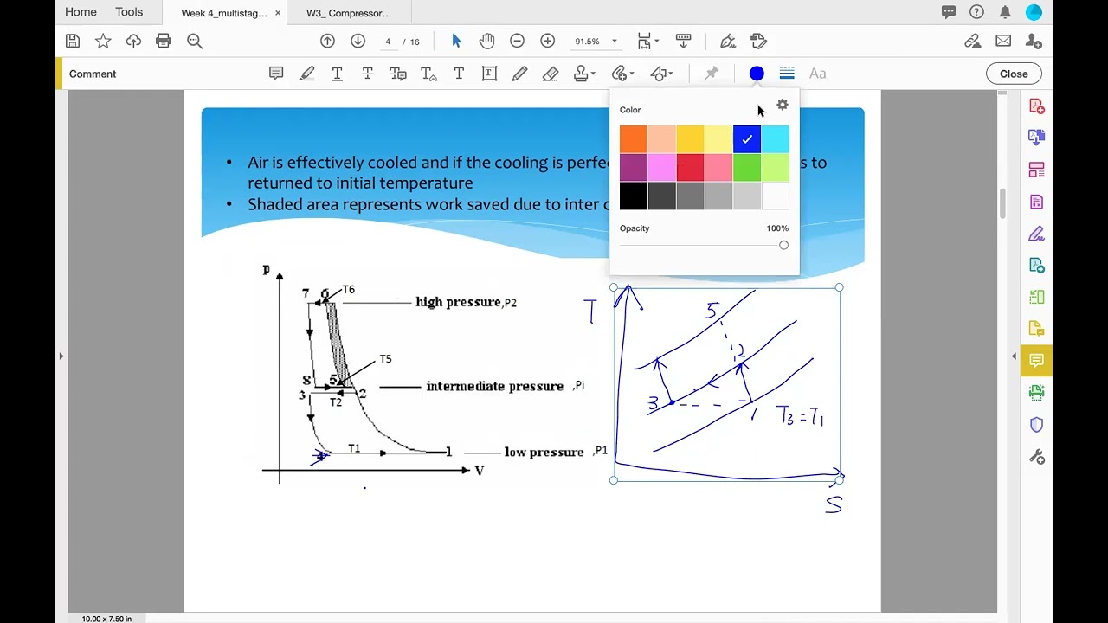
Task: Select the arrow selection tool
Action: coord(456,41)
